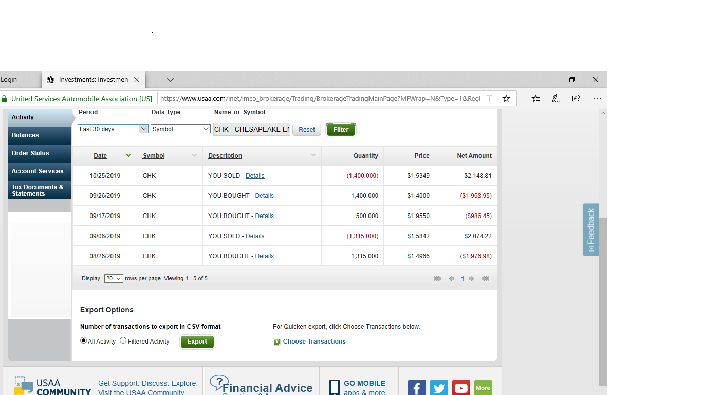Change rows per page dropdown
Screen dimensions: 702x395
pos(114,278)
